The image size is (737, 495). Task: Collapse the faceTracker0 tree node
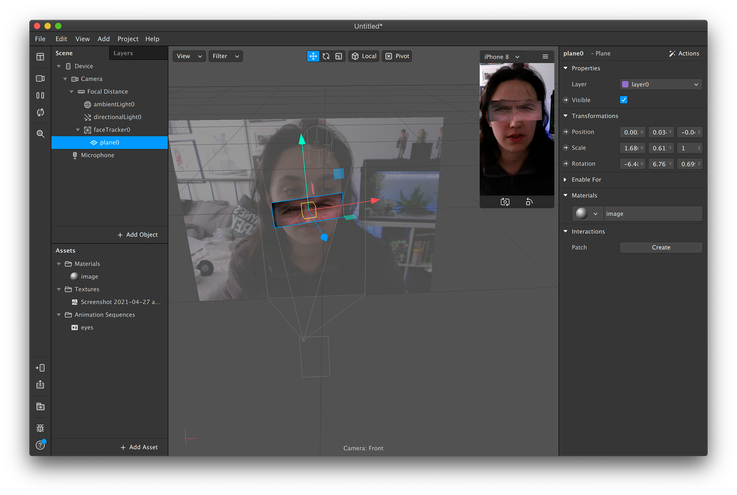(x=78, y=130)
